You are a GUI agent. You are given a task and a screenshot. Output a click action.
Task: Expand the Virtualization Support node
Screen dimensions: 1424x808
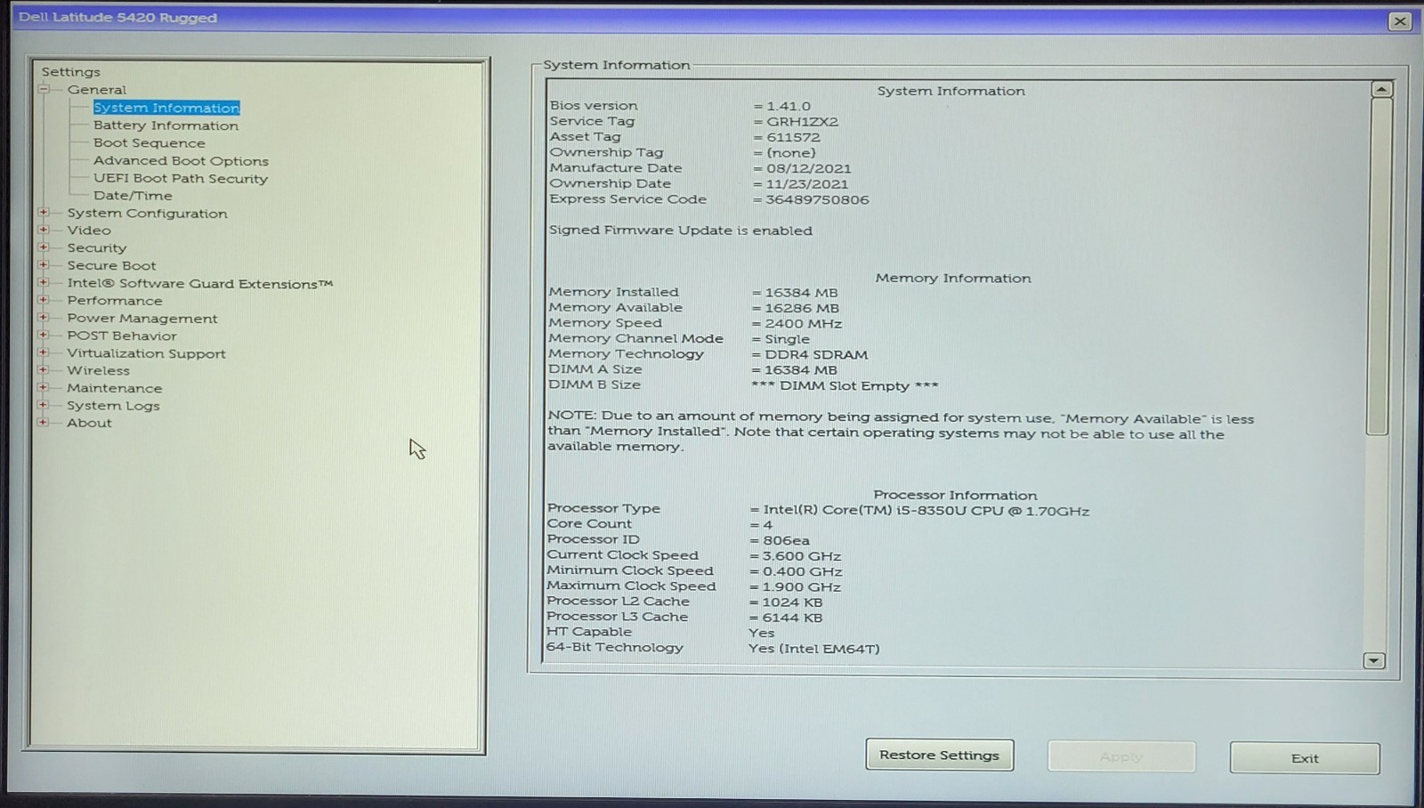[44, 352]
